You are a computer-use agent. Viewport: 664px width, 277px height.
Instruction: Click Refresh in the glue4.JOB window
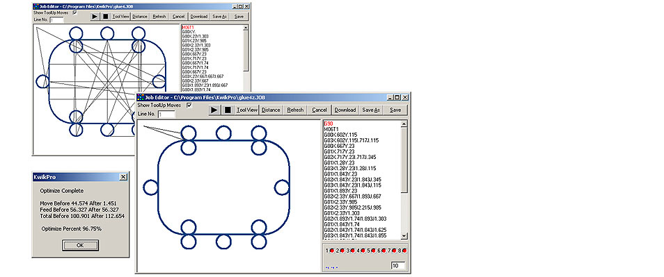pyautogui.click(x=159, y=17)
